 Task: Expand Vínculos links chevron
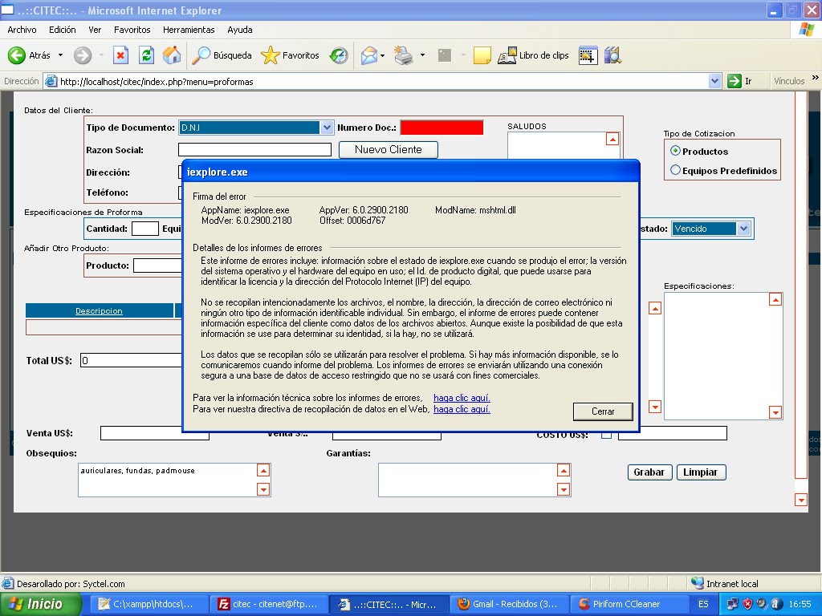(x=816, y=78)
